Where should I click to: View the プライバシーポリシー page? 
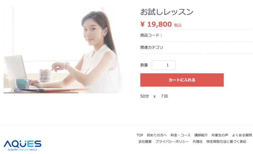coord(172,142)
